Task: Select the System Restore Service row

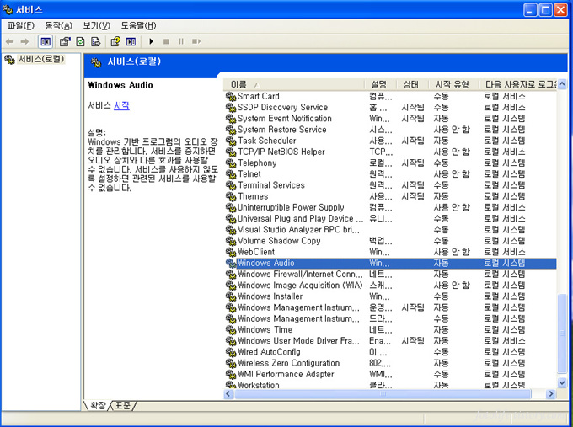Action: click(x=390, y=130)
